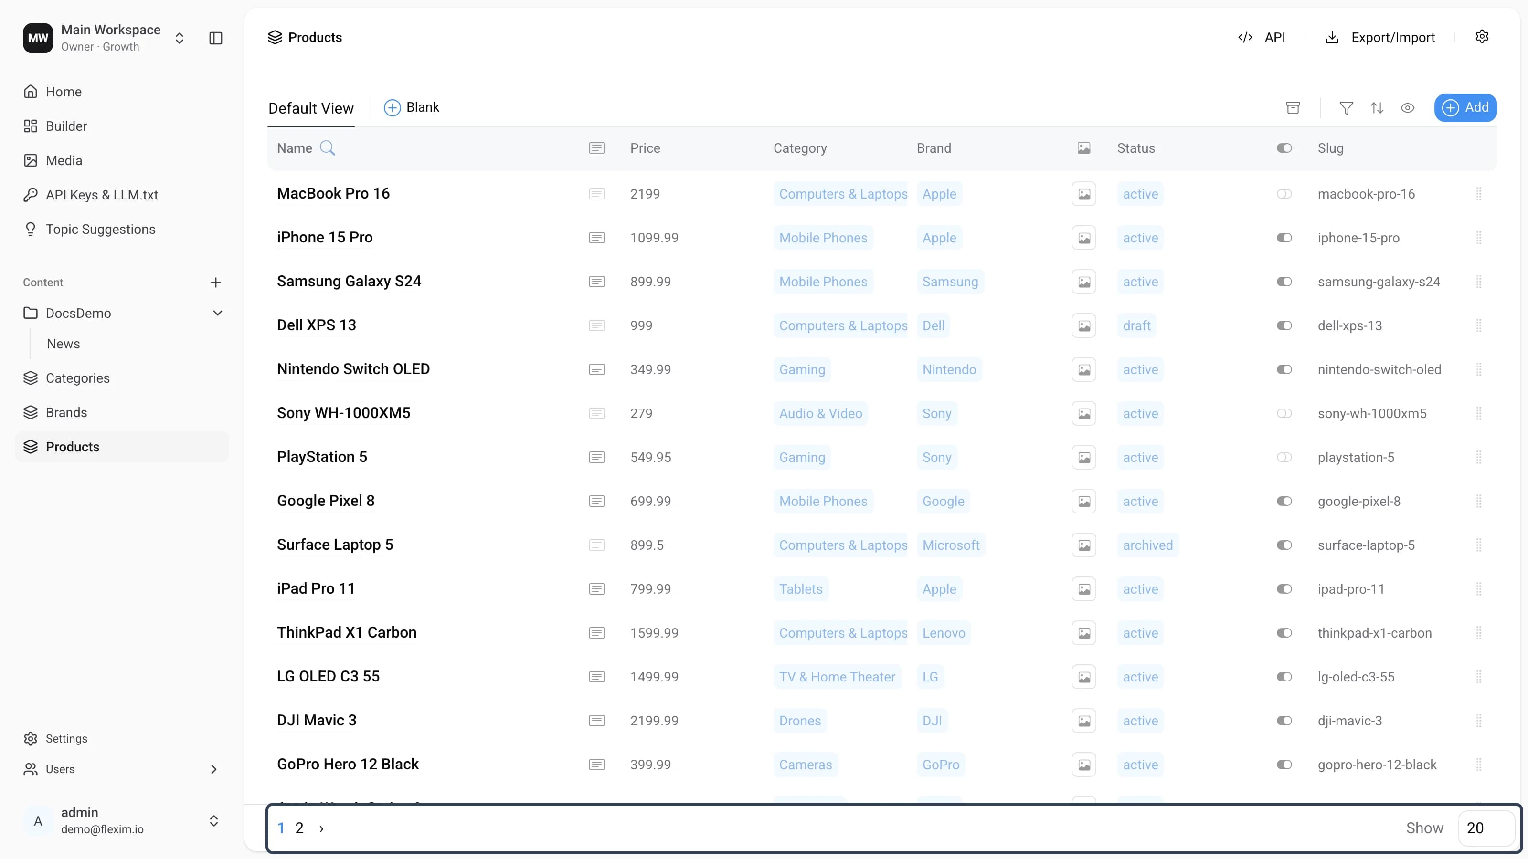Toggle the switch for Surface Laptop 5
1528x859 pixels.
1284,545
